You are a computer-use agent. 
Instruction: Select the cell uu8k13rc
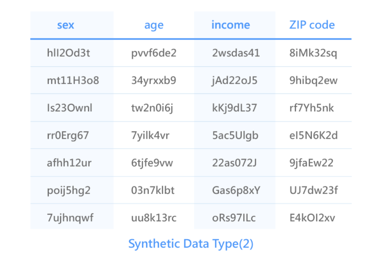tap(154, 218)
